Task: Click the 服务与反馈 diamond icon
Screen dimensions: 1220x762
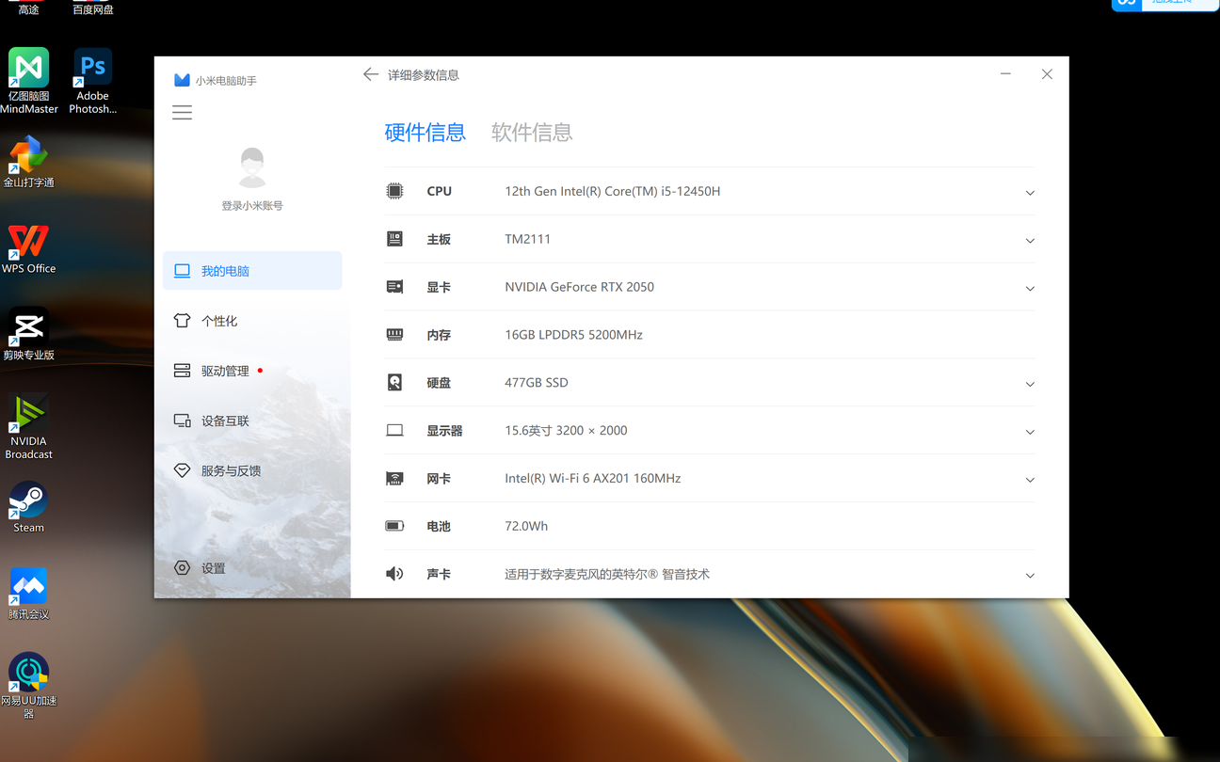Action: (182, 470)
